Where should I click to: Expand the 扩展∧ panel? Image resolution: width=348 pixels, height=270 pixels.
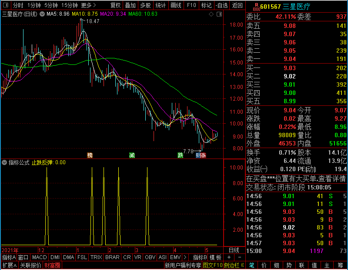pyautogui.click(x=10, y=265)
